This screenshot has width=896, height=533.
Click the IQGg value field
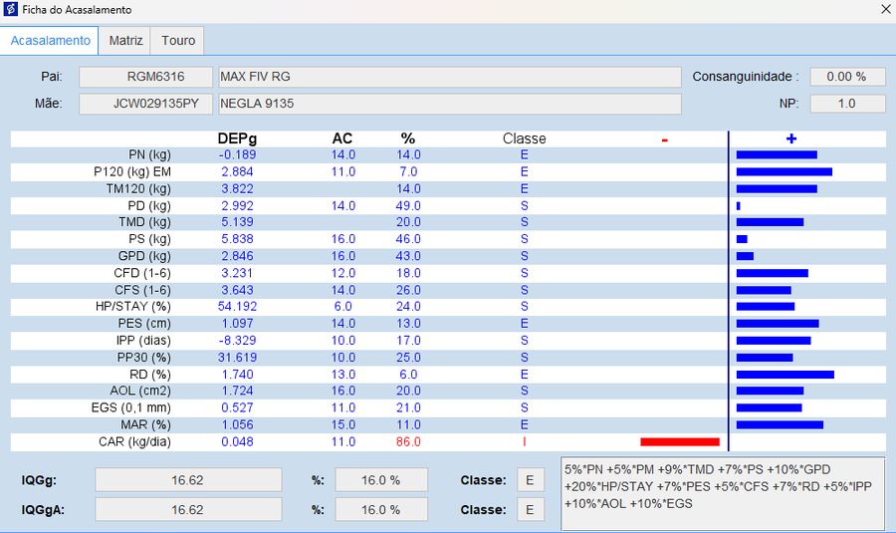click(188, 480)
